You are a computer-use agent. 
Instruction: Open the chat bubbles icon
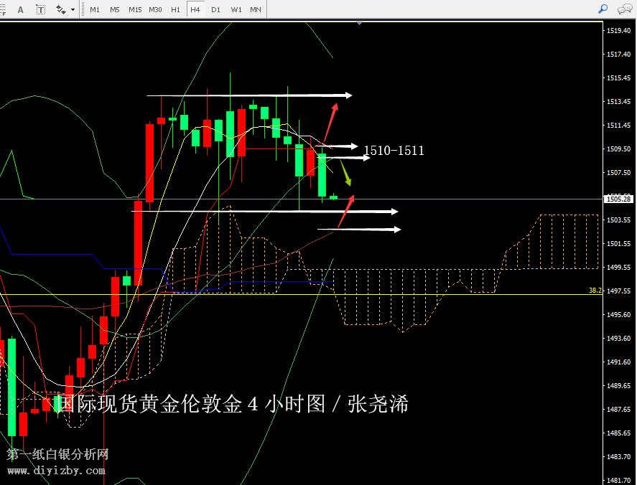click(x=625, y=9)
